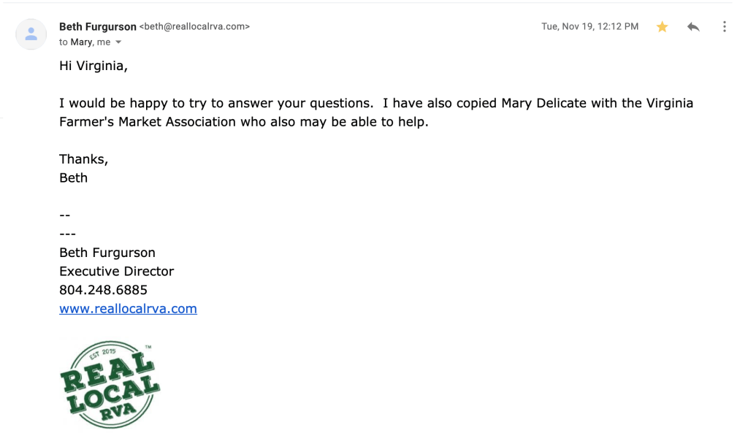Viewport: 748px width, 433px height.
Task: Click the triple-dash signature separator line
Action: [x=67, y=234]
